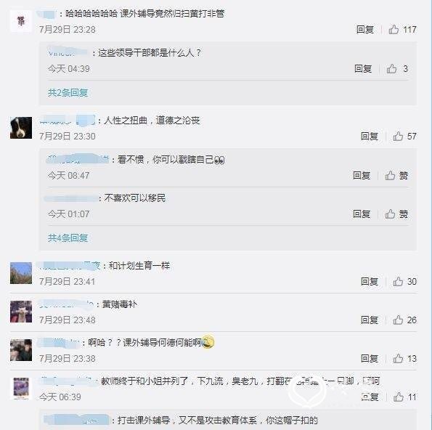
Task: Reply to the '黄赌毒补' comment
Action: 370,320
